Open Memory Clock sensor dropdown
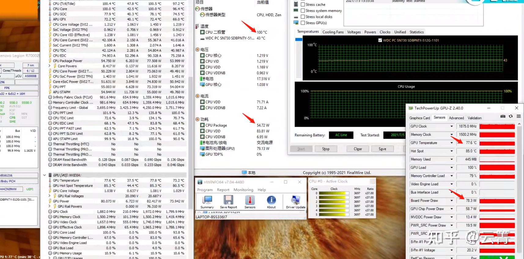This screenshot has height=259, width=524. [x=452, y=135]
